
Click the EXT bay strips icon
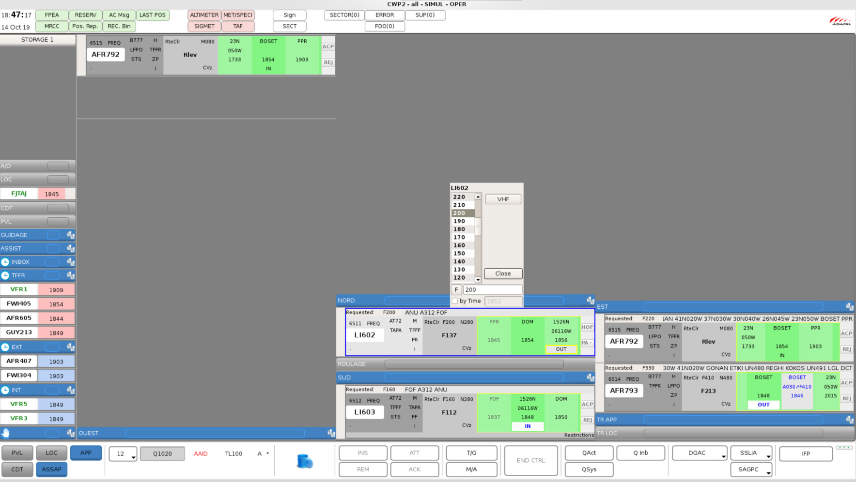(71, 347)
